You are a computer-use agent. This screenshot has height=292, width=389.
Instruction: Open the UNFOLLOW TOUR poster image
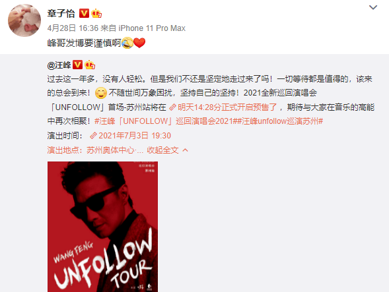click(x=103, y=227)
